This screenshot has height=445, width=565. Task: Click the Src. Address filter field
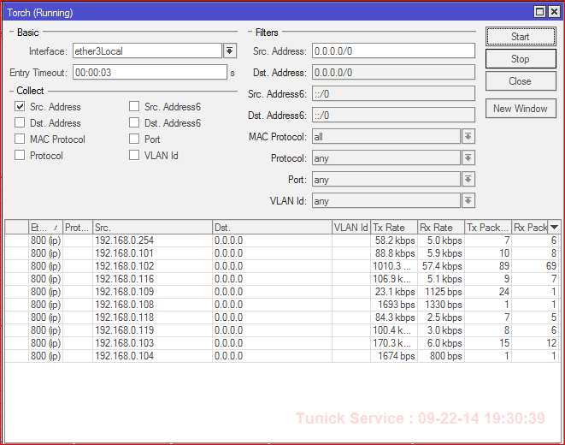click(x=393, y=50)
